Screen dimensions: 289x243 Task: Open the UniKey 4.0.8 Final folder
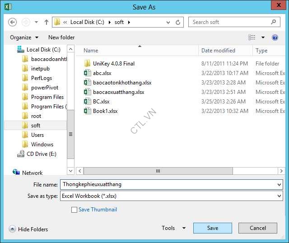[113, 64]
